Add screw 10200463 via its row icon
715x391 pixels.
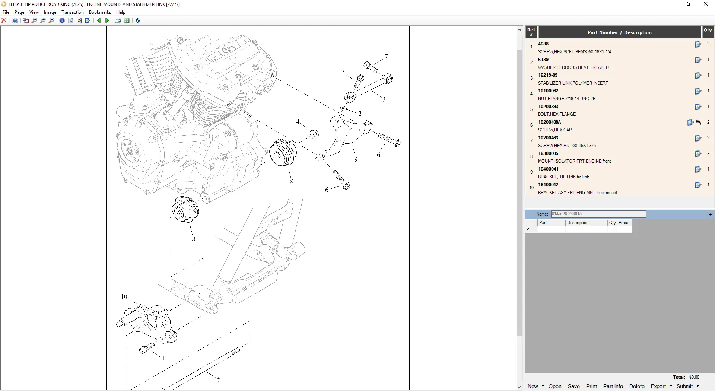(698, 138)
